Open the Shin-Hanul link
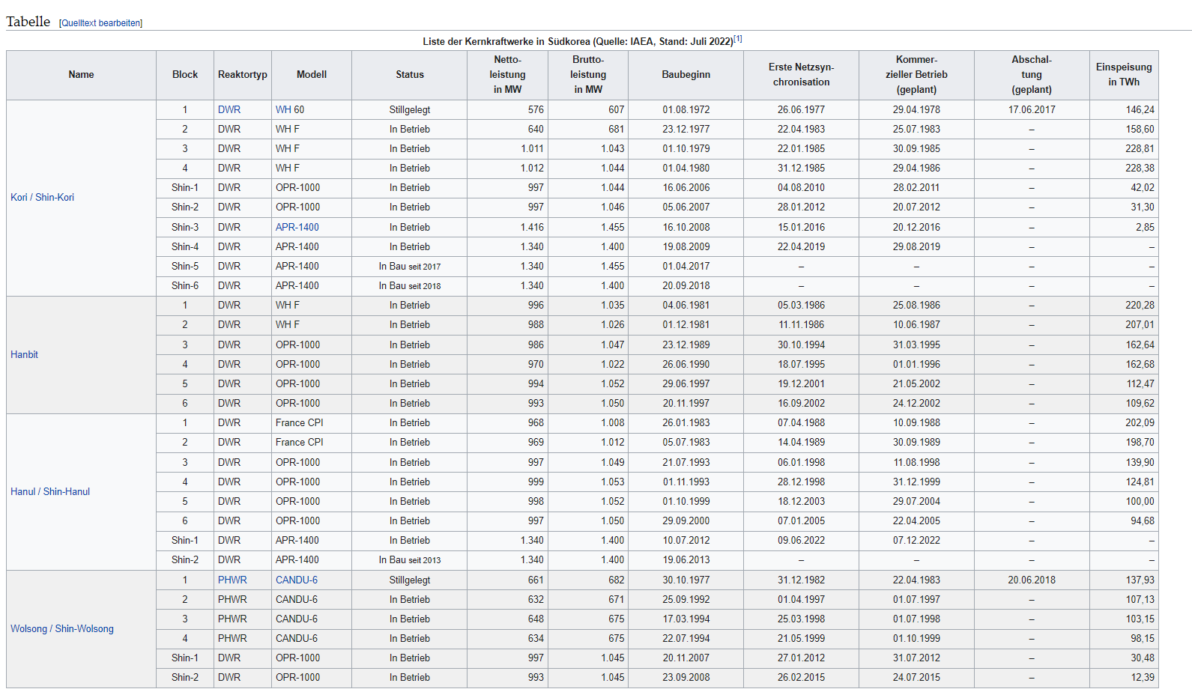 tap(67, 492)
